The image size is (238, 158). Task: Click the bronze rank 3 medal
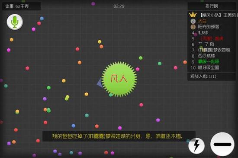(x=193, y=27)
